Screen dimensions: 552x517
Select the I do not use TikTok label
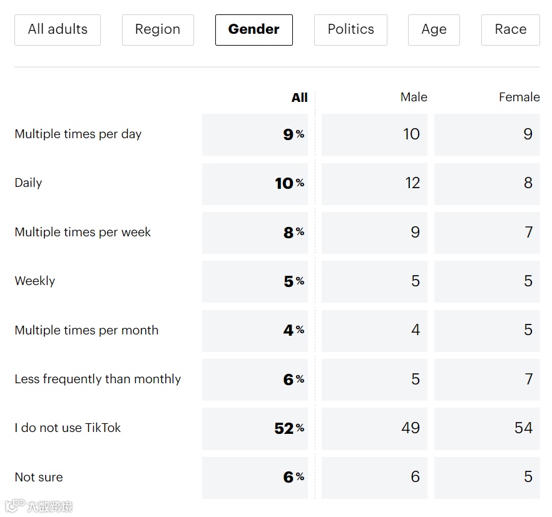[x=68, y=428]
